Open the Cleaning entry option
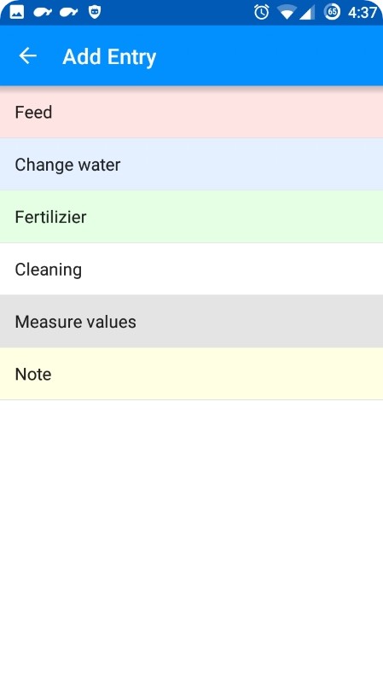 pos(191,269)
